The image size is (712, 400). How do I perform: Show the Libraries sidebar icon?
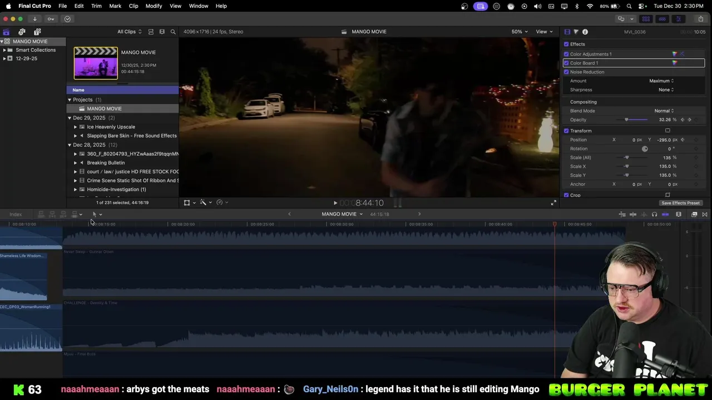[6, 32]
